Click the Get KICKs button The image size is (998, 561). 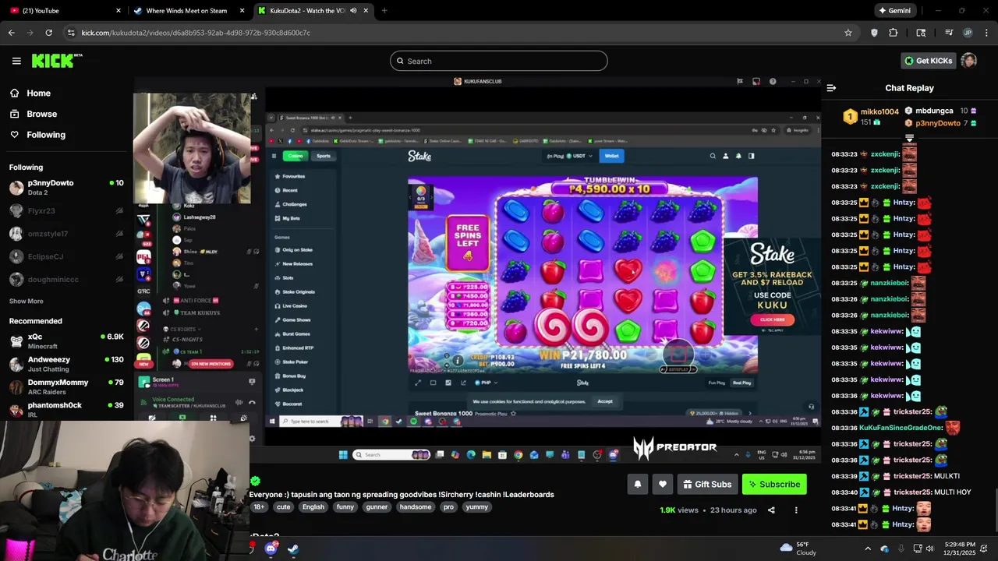coord(928,61)
